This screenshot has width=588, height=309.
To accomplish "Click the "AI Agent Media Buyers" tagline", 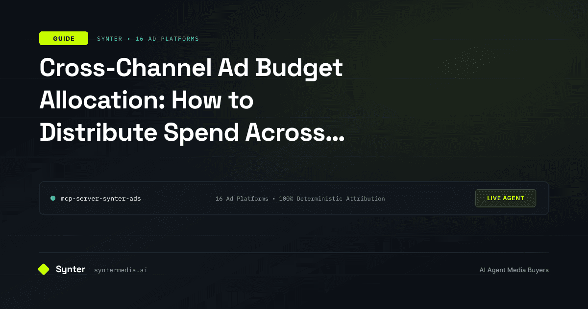I will point(514,270).
